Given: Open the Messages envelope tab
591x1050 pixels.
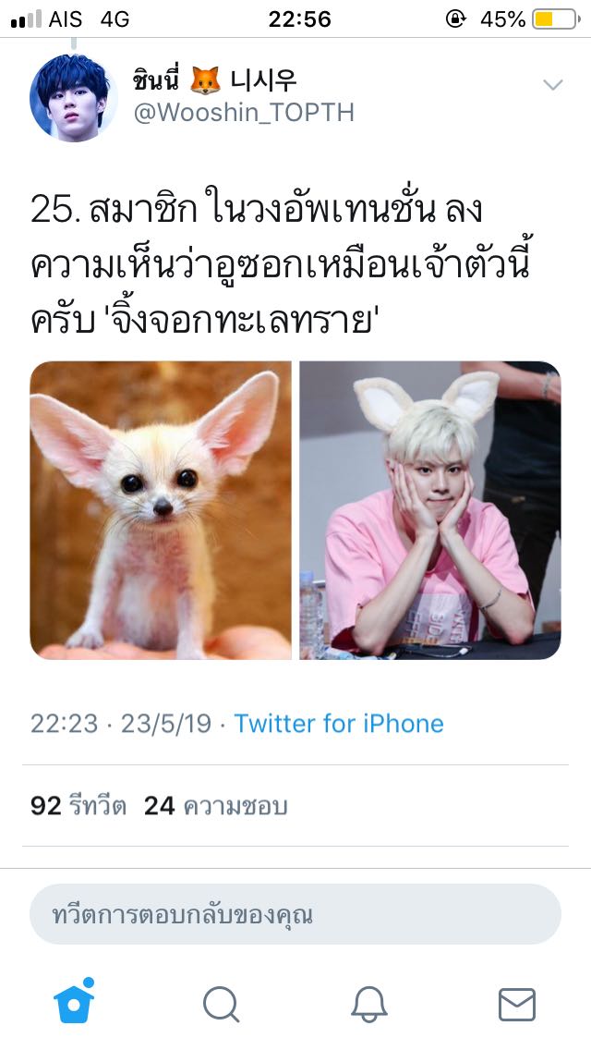Looking at the screenshot, I should pyautogui.click(x=517, y=1005).
